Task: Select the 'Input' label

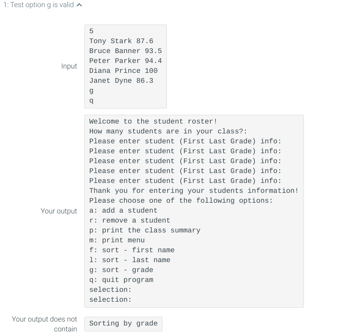Action: [69, 66]
